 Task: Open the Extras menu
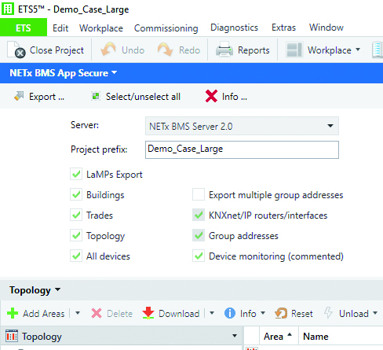pos(283,28)
